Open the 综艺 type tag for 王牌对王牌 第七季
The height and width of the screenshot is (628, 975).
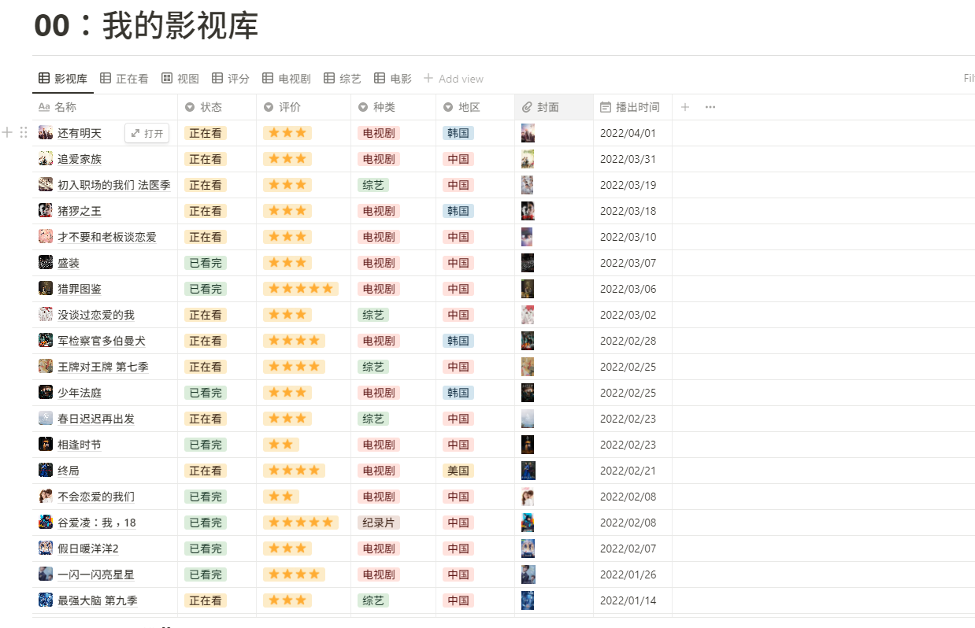(373, 367)
